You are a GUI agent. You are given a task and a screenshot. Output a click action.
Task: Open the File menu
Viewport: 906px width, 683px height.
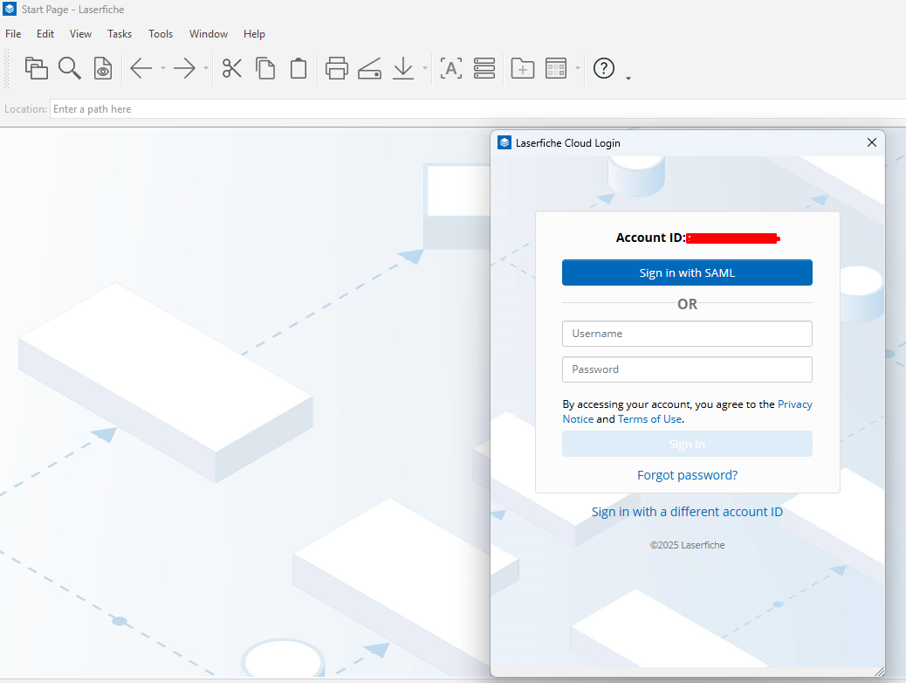(x=13, y=34)
